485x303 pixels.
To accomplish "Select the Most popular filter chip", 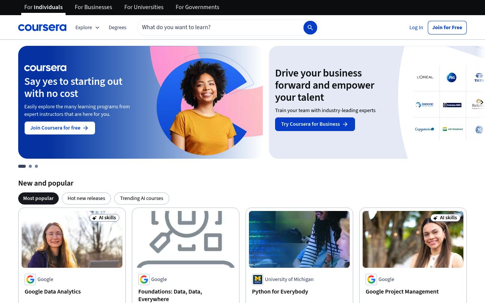I will (x=38, y=198).
